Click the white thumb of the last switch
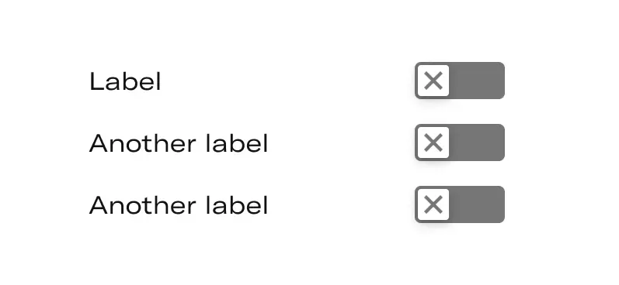The height and width of the screenshot is (285, 619). coord(433,204)
